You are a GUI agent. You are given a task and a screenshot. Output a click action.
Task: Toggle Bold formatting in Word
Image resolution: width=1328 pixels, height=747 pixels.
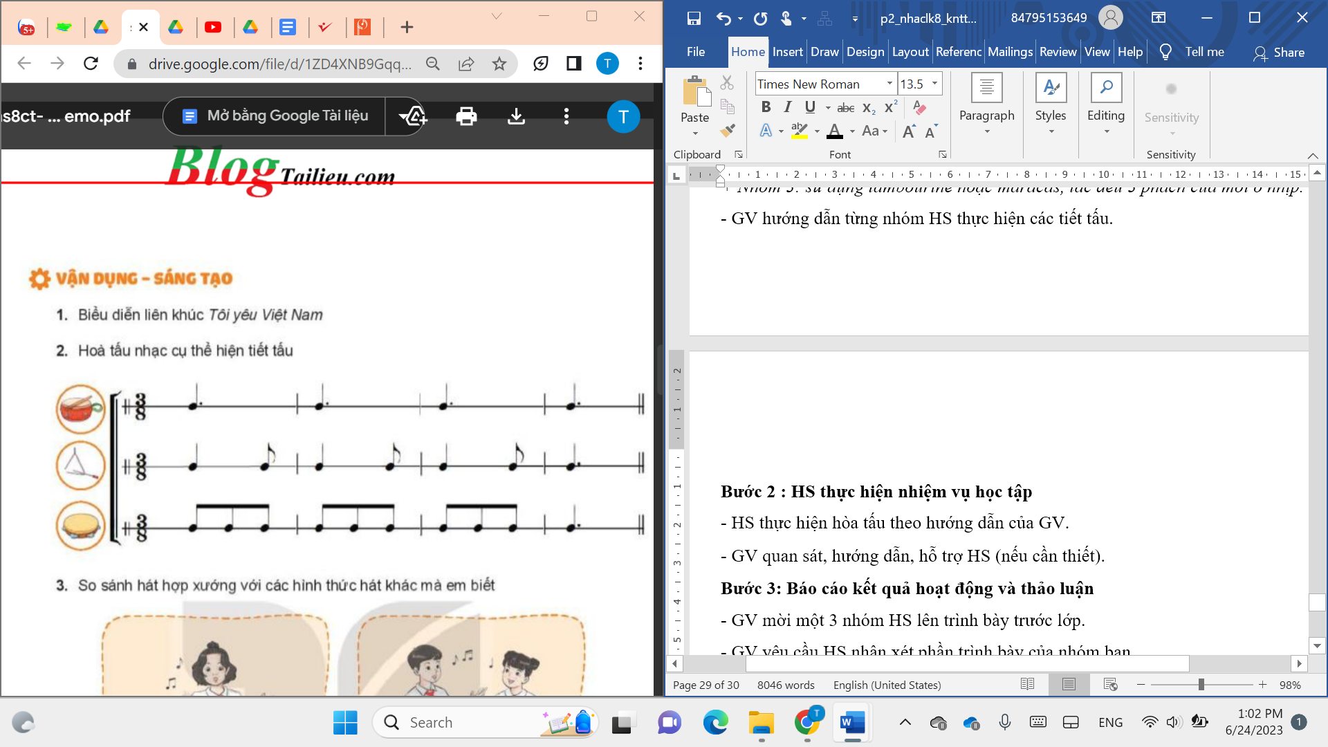(x=766, y=107)
